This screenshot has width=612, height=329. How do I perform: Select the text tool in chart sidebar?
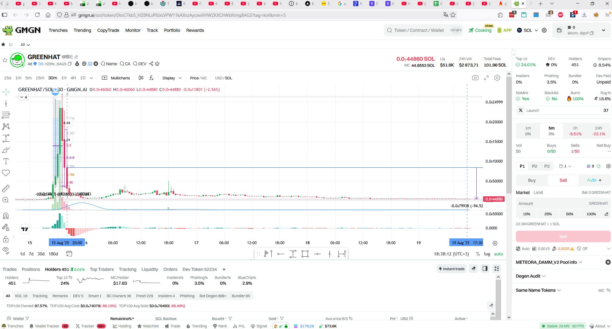pos(6,161)
